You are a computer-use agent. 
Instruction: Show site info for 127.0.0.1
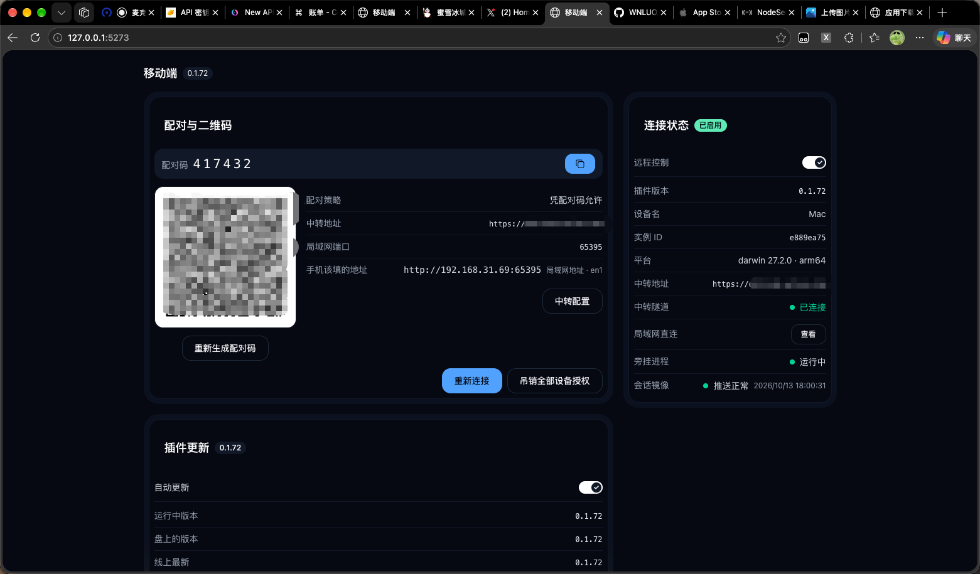58,38
